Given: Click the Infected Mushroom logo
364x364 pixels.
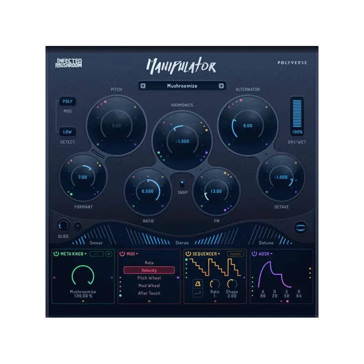Looking at the screenshot, I should coord(69,63).
